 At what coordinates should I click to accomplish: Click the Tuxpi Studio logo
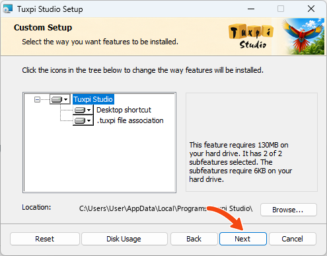pos(251,36)
